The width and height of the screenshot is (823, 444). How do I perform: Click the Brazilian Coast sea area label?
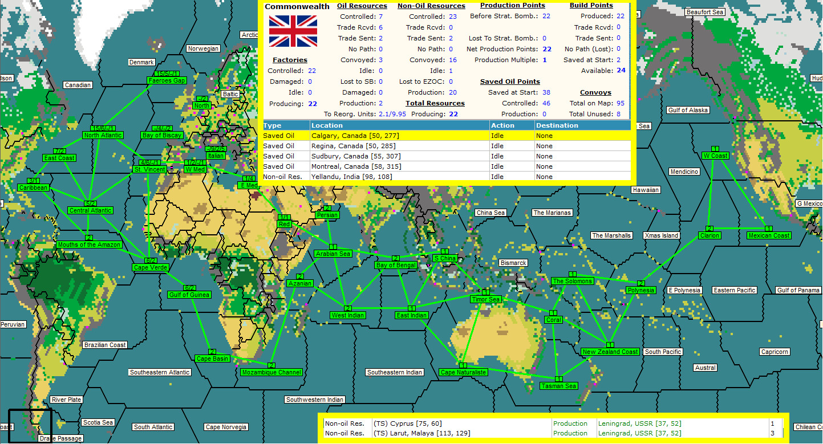tap(105, 345)
